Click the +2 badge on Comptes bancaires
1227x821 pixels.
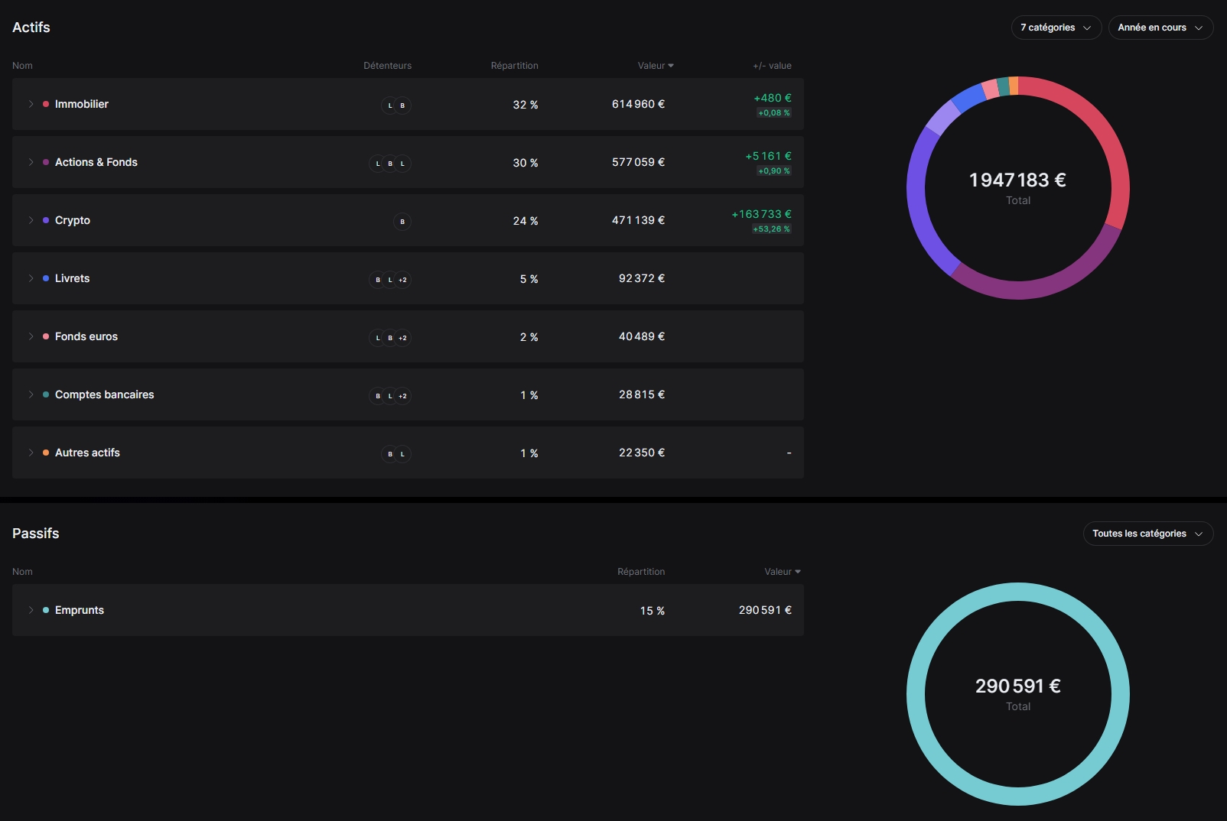click(x=402, y=396)
